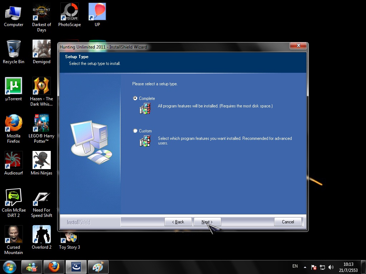Viewport: 366px width, 274px height.
Task: Cancel the InstallShield installation
Action: tap(288, 222)
